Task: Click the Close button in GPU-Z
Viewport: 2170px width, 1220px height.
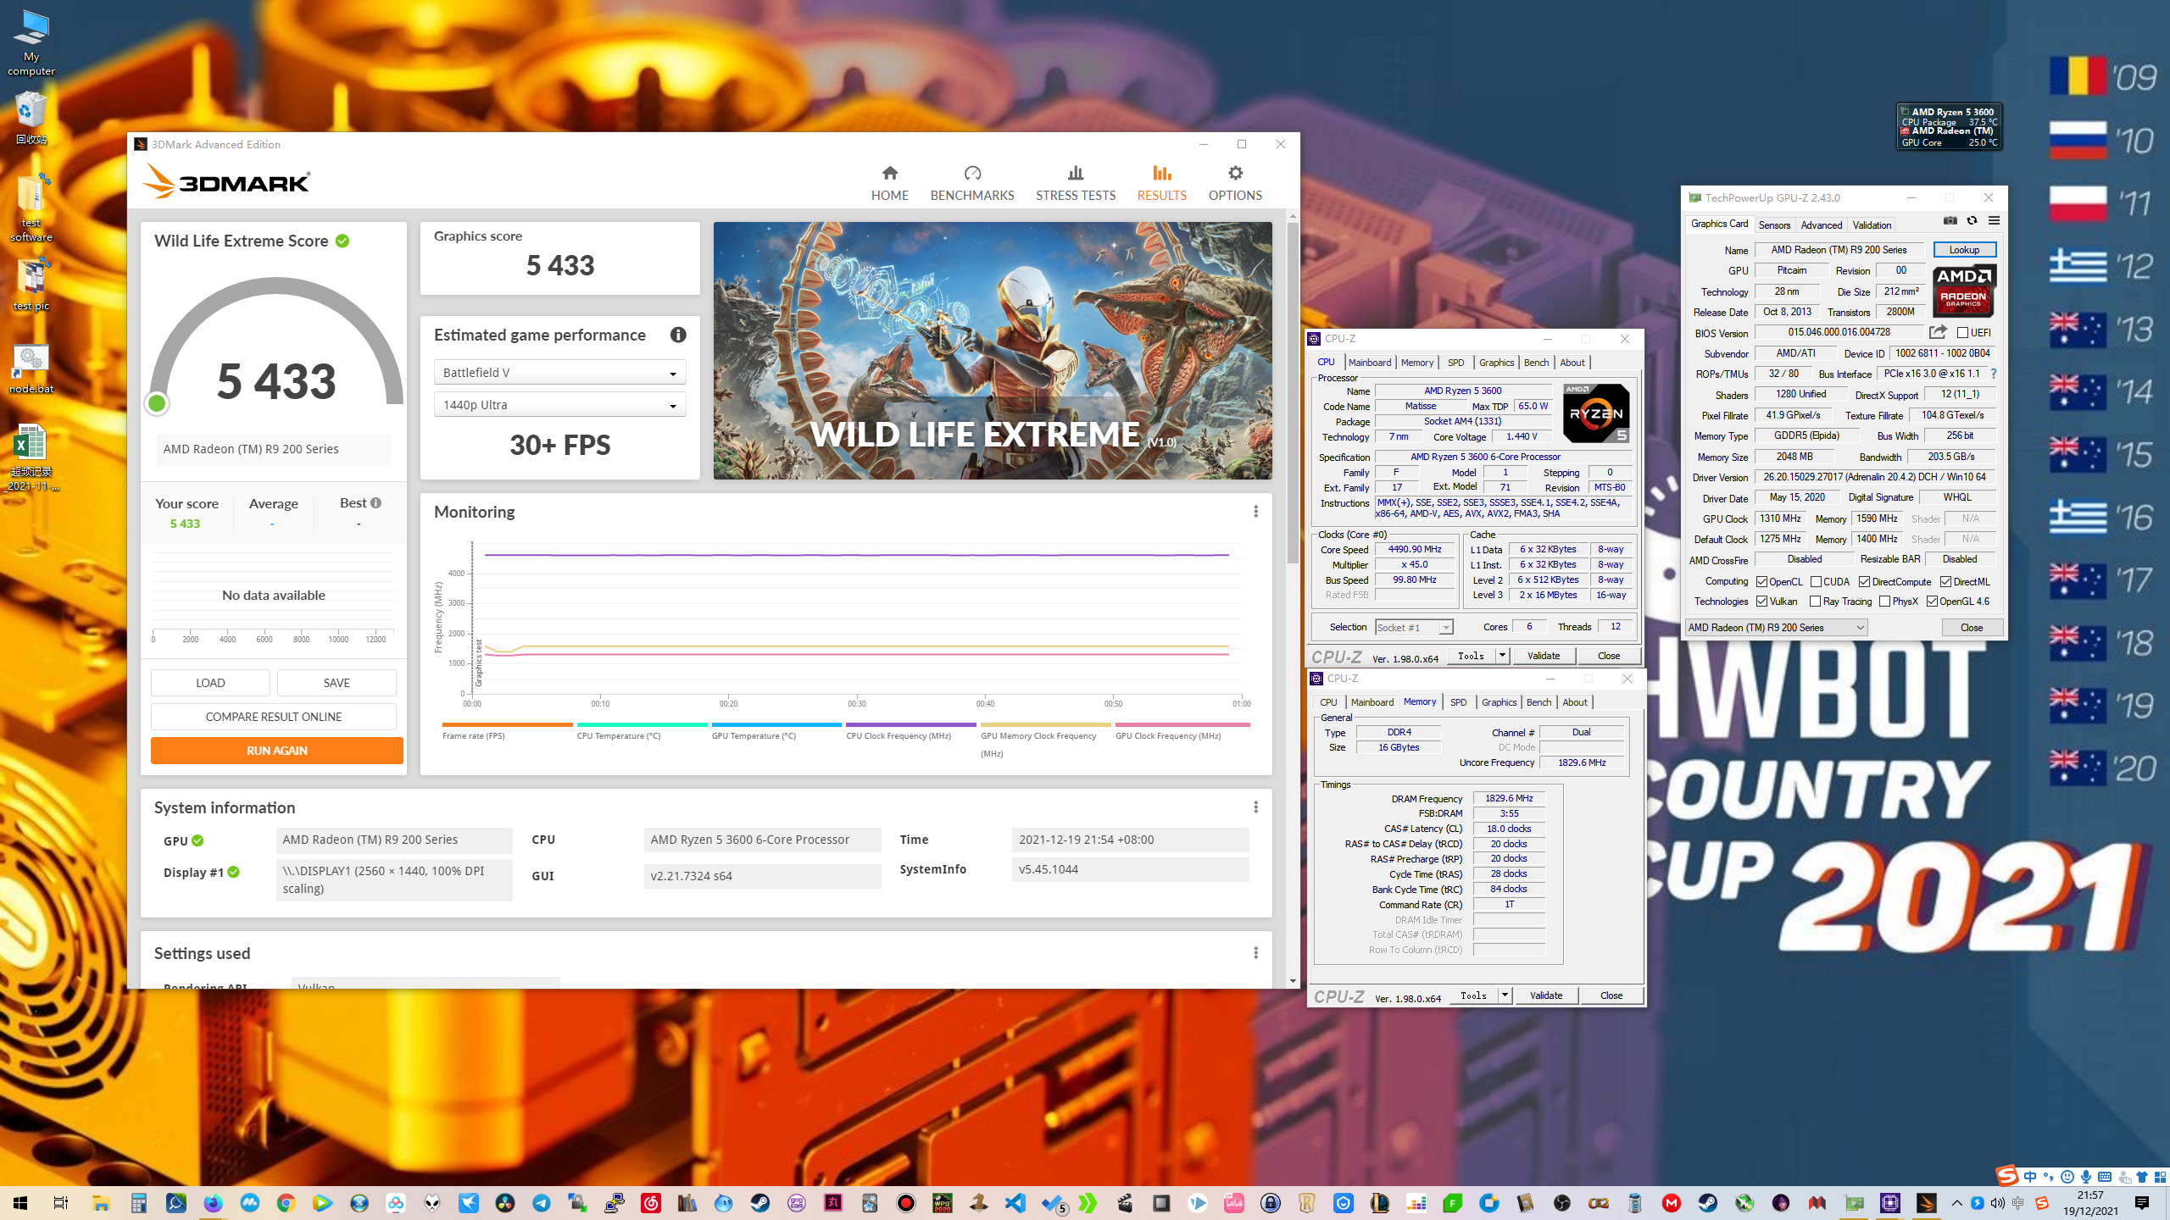Action: (1972, 628)
